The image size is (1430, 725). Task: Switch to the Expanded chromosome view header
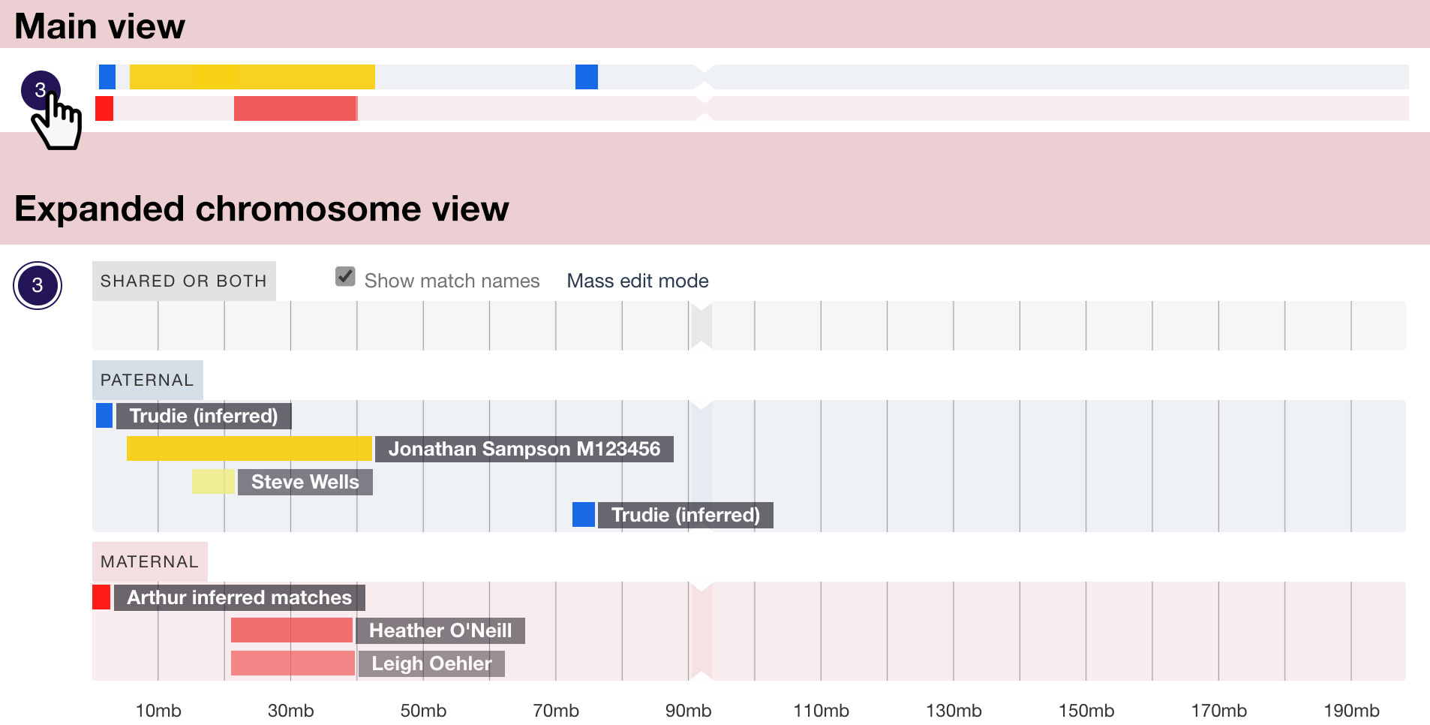(262, 209)
